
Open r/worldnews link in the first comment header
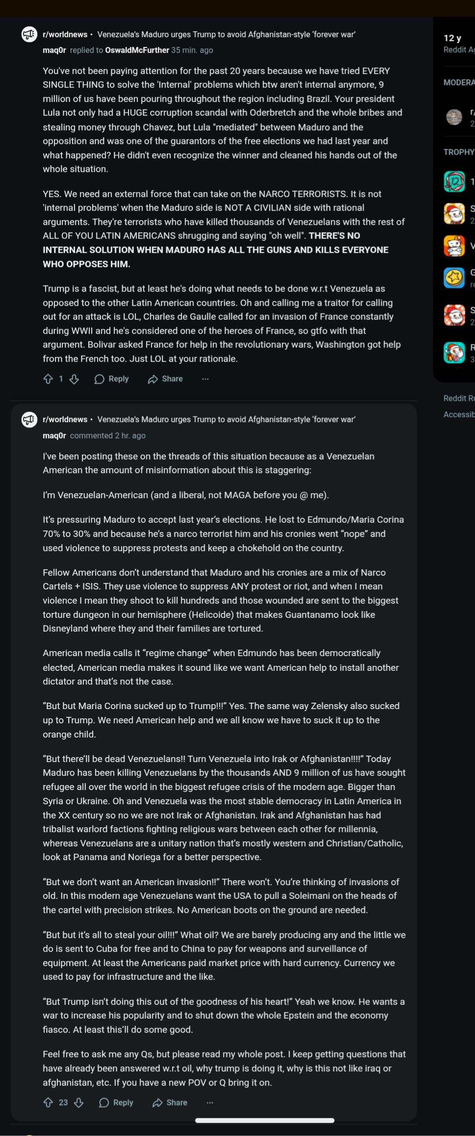pyautogui.click(x=65, y=34)
